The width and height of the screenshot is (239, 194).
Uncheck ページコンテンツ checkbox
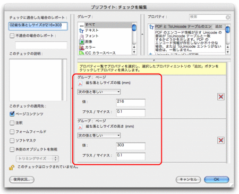[12, 114]
